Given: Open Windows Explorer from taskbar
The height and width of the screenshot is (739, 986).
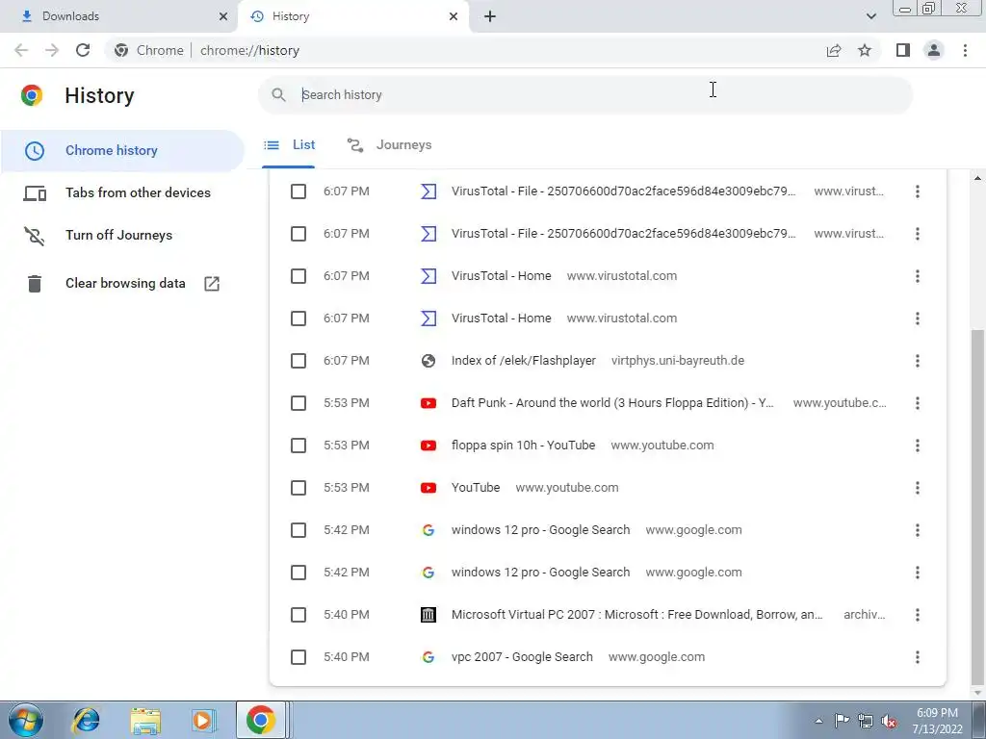Looking at the screenshot, I should pyautogui.click(x=145, y=720).
